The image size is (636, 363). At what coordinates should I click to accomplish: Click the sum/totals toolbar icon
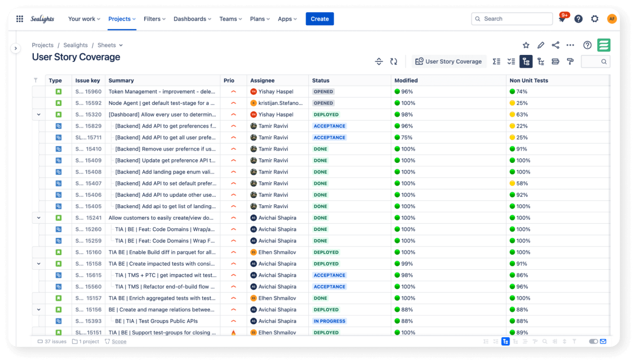(496, 61)
